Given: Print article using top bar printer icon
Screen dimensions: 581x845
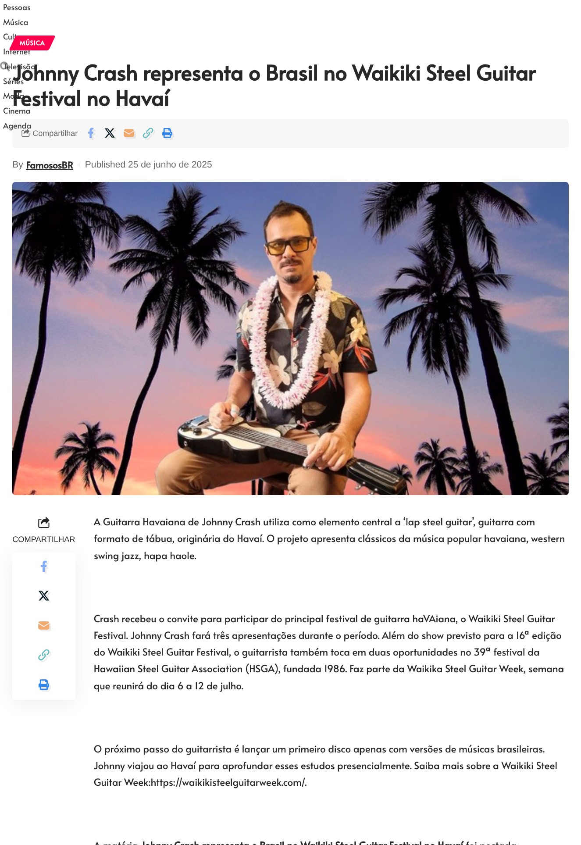Looking at the screenshot, I should tap(167, 133).
